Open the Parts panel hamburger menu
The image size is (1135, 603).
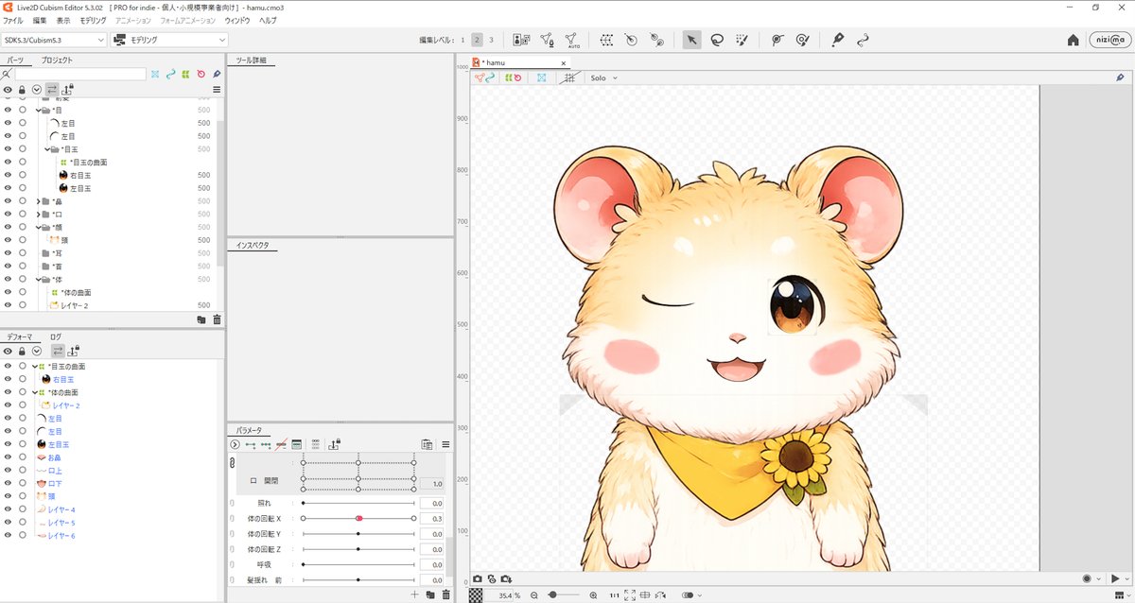click(x=217, y=89)
